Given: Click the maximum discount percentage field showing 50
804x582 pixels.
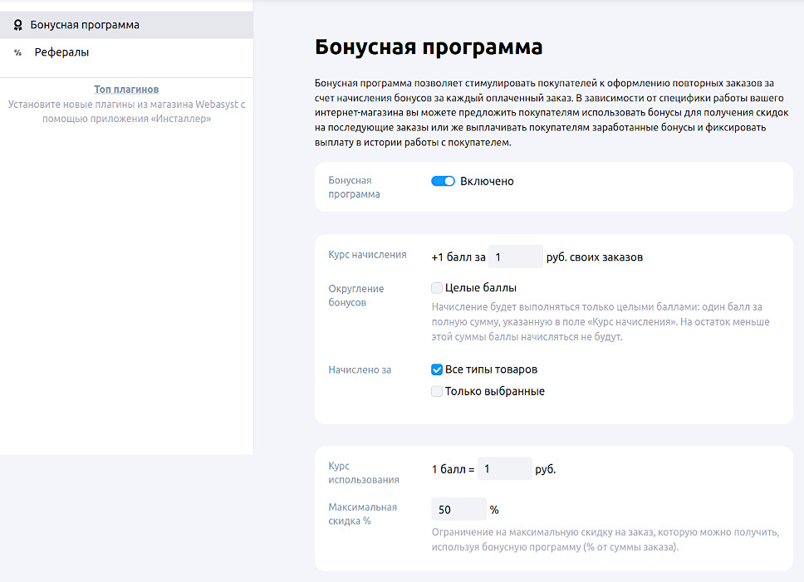Looking at the screenshot, I should [458, 509].
